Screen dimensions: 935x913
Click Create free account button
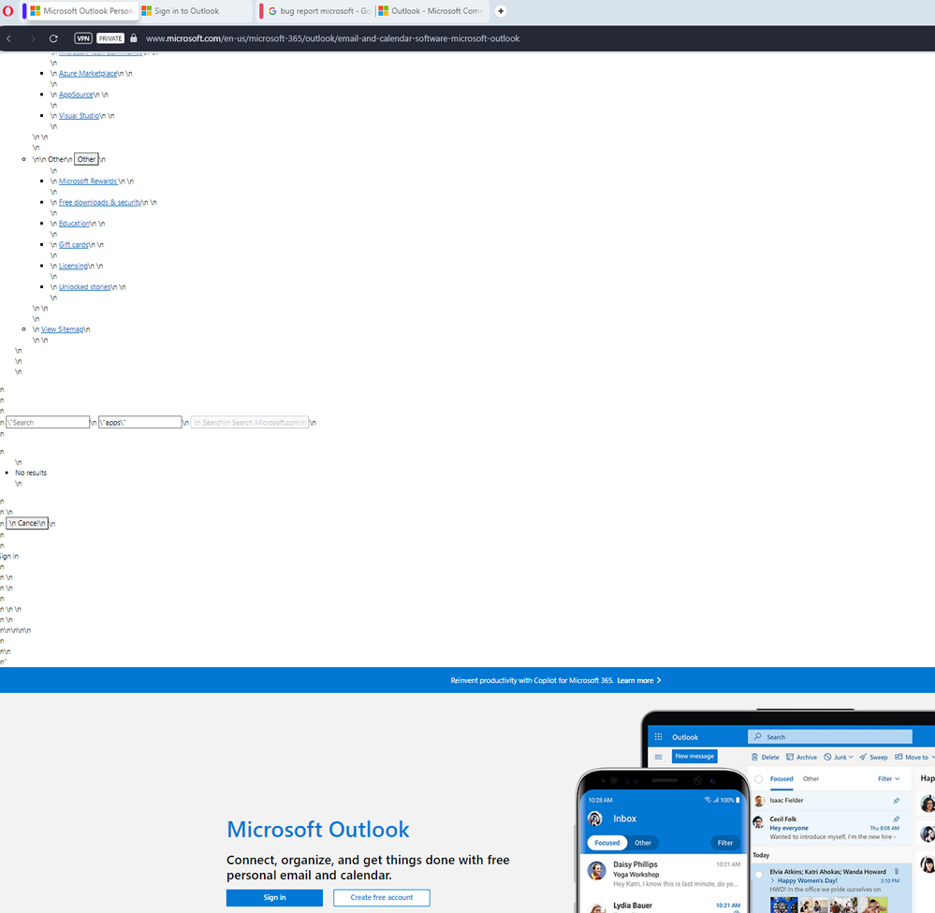(382, 897)
